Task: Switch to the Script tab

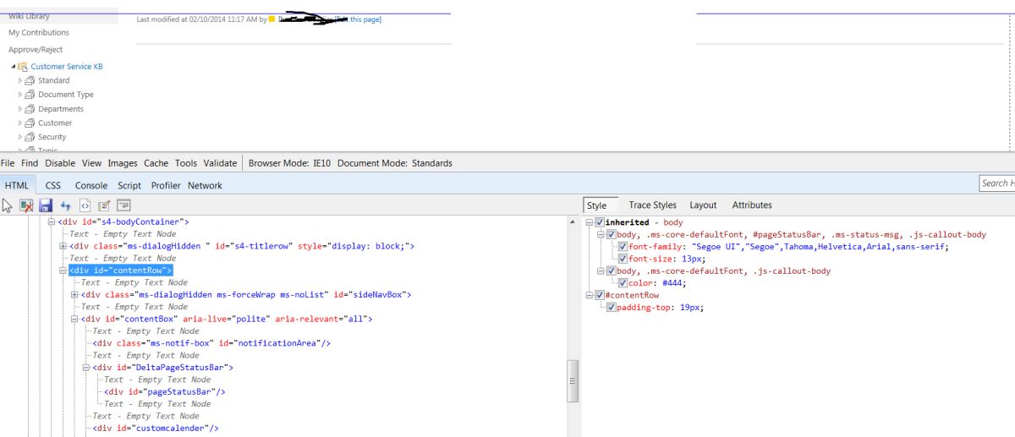Action: pyautogui.click(x=129, y=186)
